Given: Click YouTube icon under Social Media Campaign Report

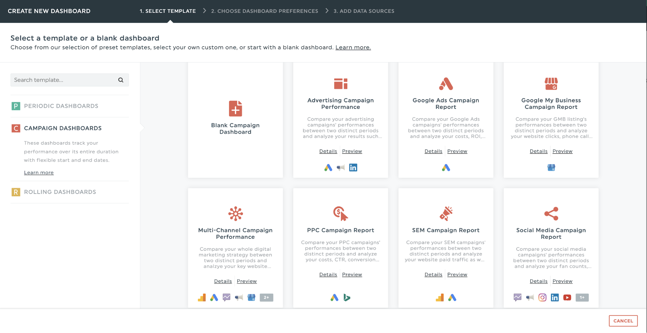Looking at the screenshot, I should [567, 297].
